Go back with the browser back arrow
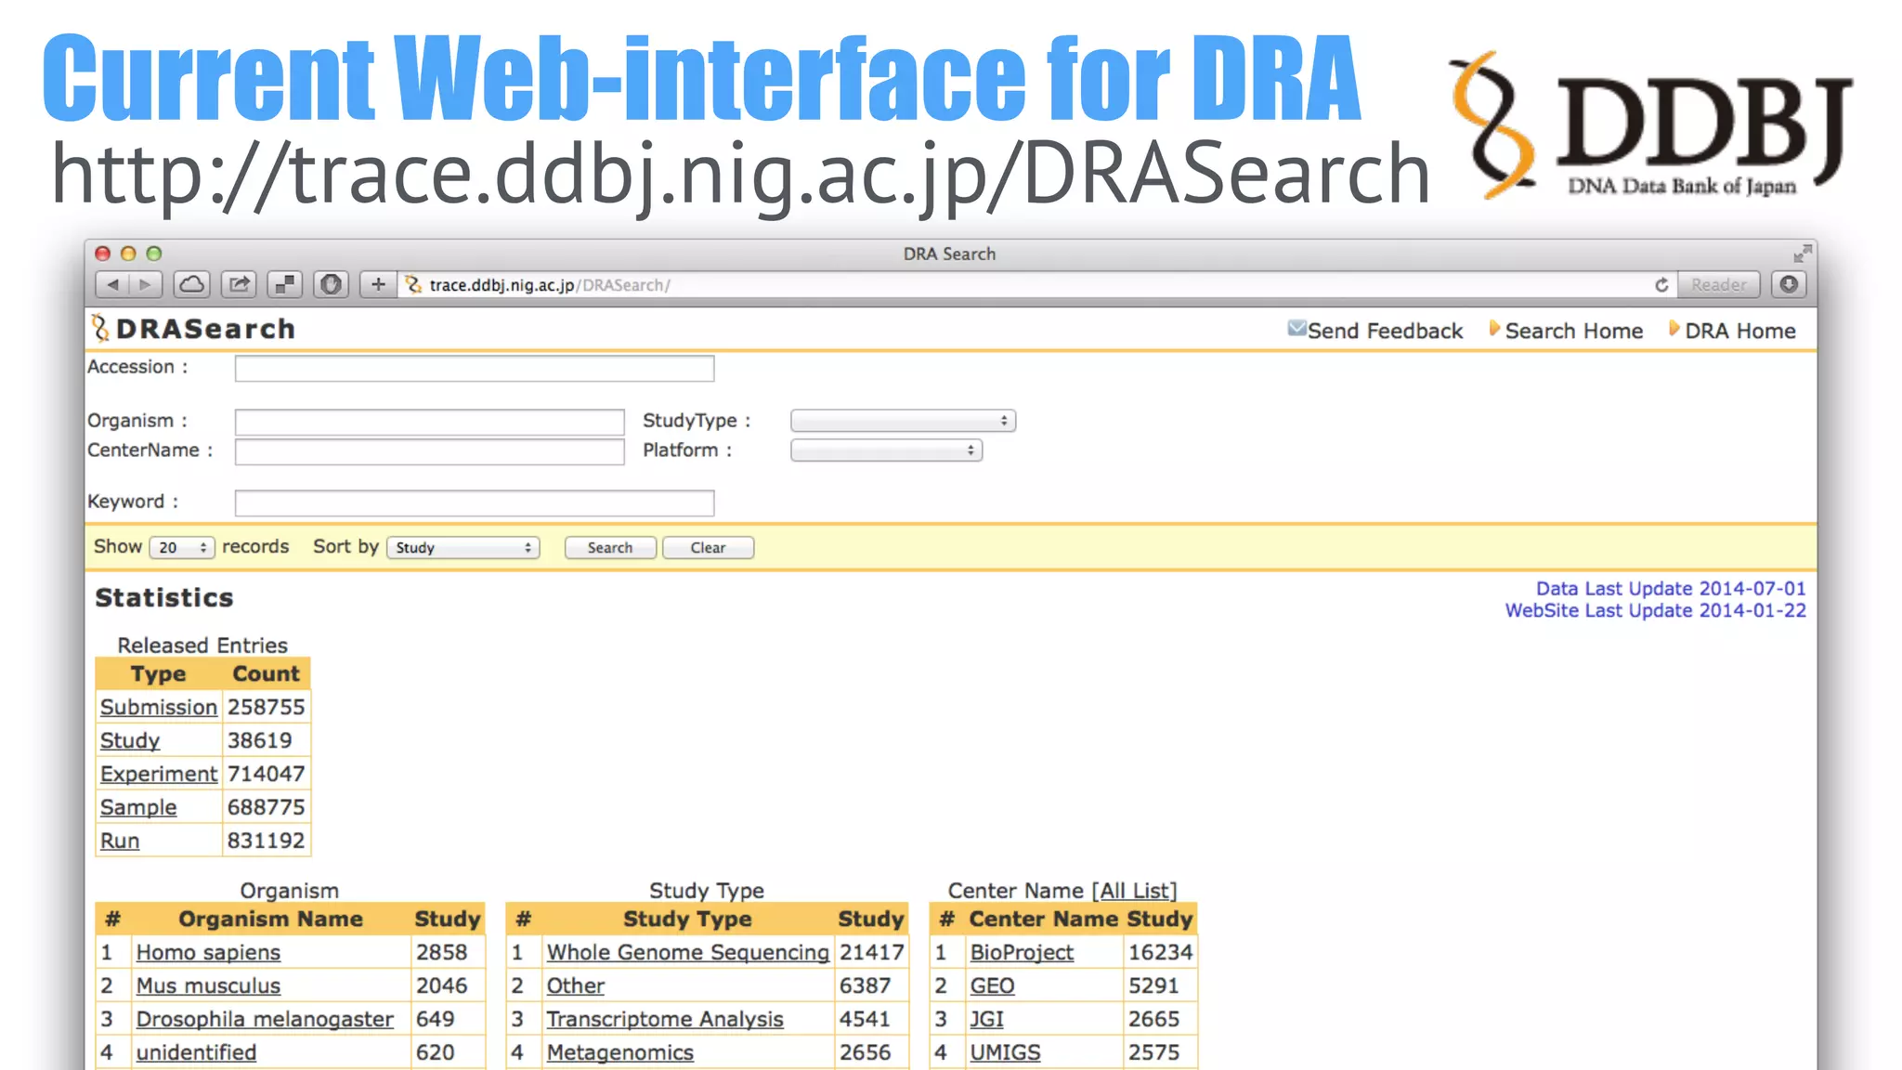 point(112,285)
